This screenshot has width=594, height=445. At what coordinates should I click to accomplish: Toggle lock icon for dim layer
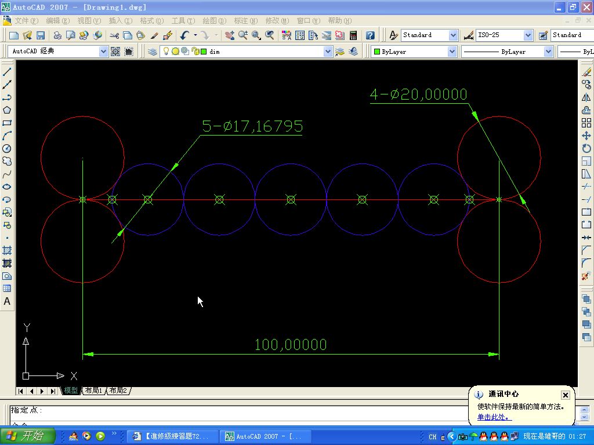click(195, 52)
